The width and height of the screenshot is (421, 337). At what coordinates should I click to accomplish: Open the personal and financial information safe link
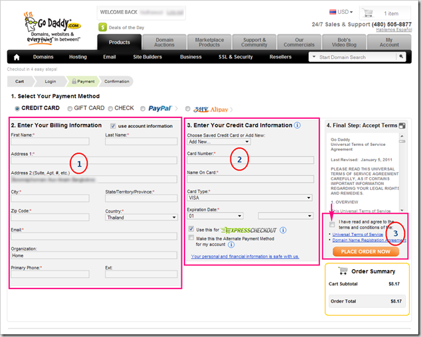click(245, 257)
